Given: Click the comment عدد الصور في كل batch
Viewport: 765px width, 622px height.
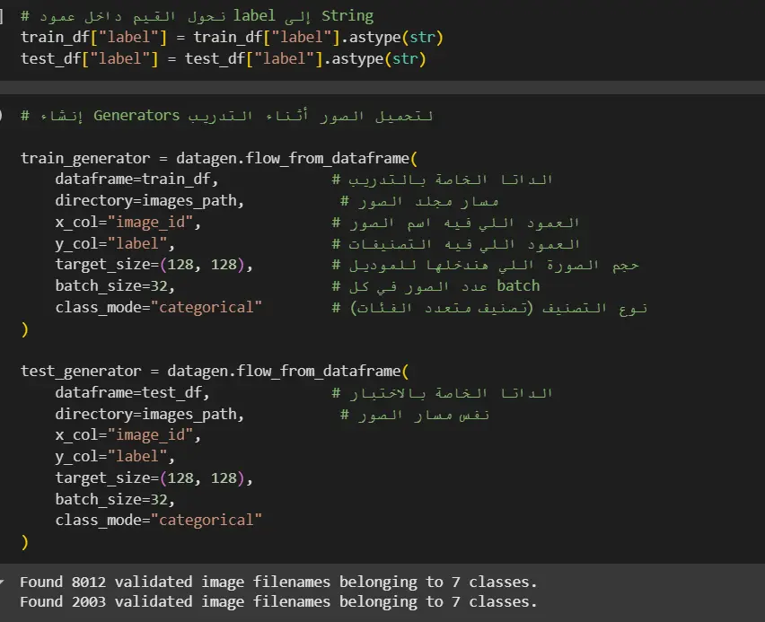Looking at the screenshot, I should 435,286.
